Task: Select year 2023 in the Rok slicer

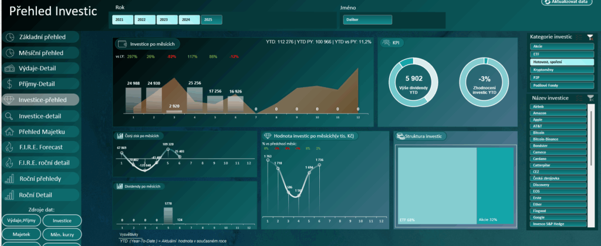Action: [167, 20]
